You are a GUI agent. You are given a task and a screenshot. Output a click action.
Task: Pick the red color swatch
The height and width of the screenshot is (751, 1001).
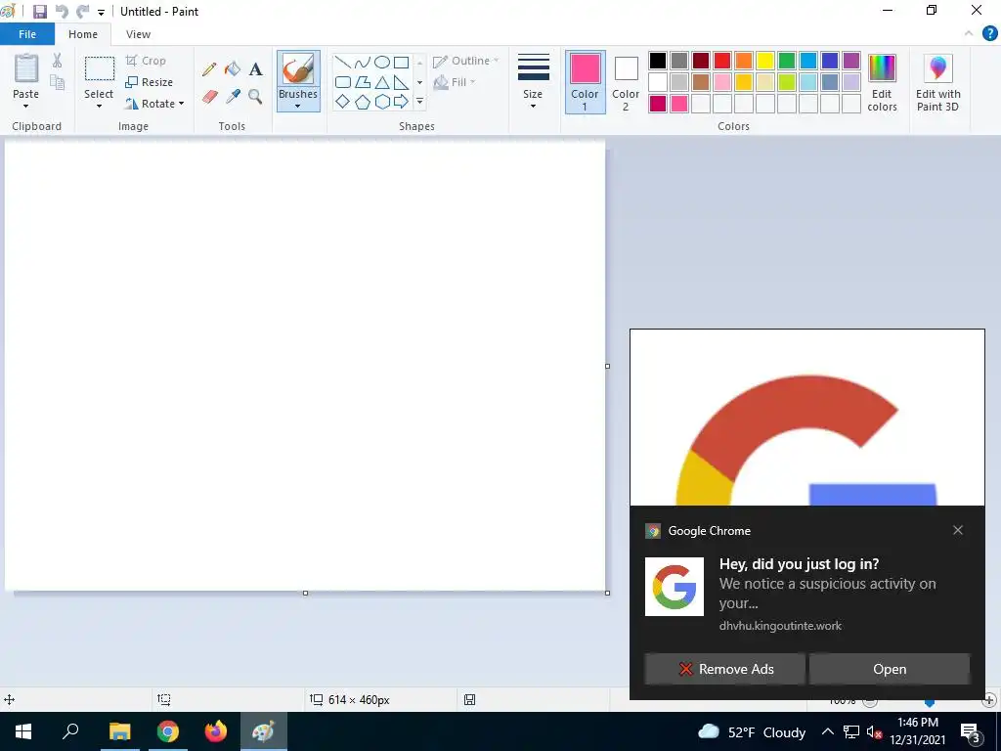(722, 61)
